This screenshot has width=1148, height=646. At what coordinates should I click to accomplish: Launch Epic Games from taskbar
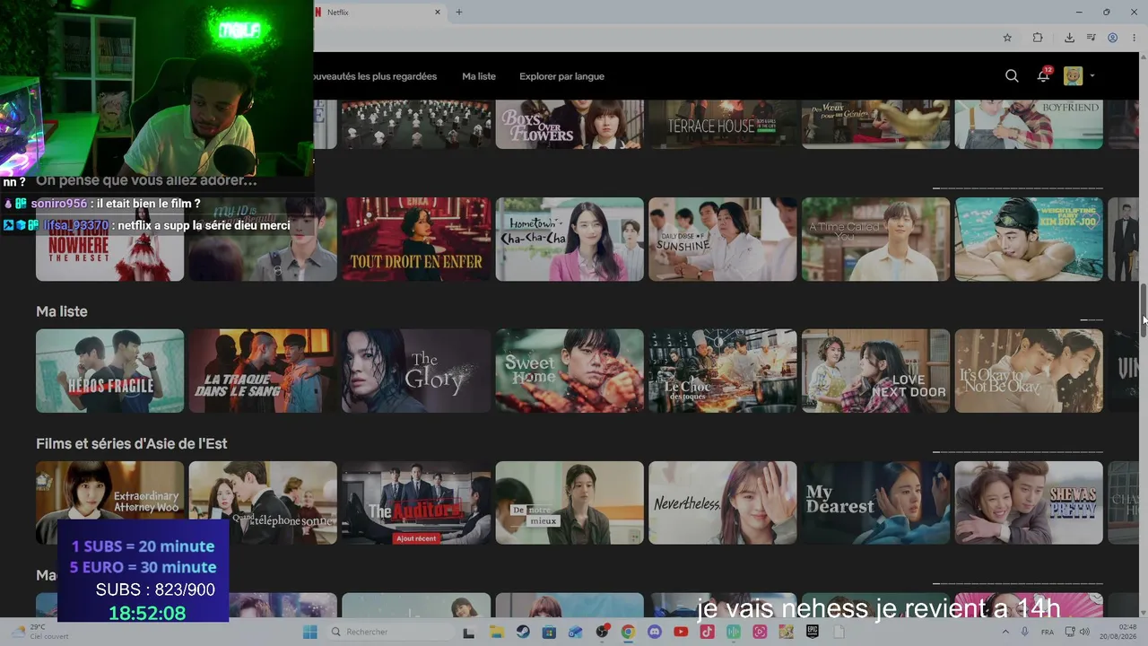coord(813,632)
